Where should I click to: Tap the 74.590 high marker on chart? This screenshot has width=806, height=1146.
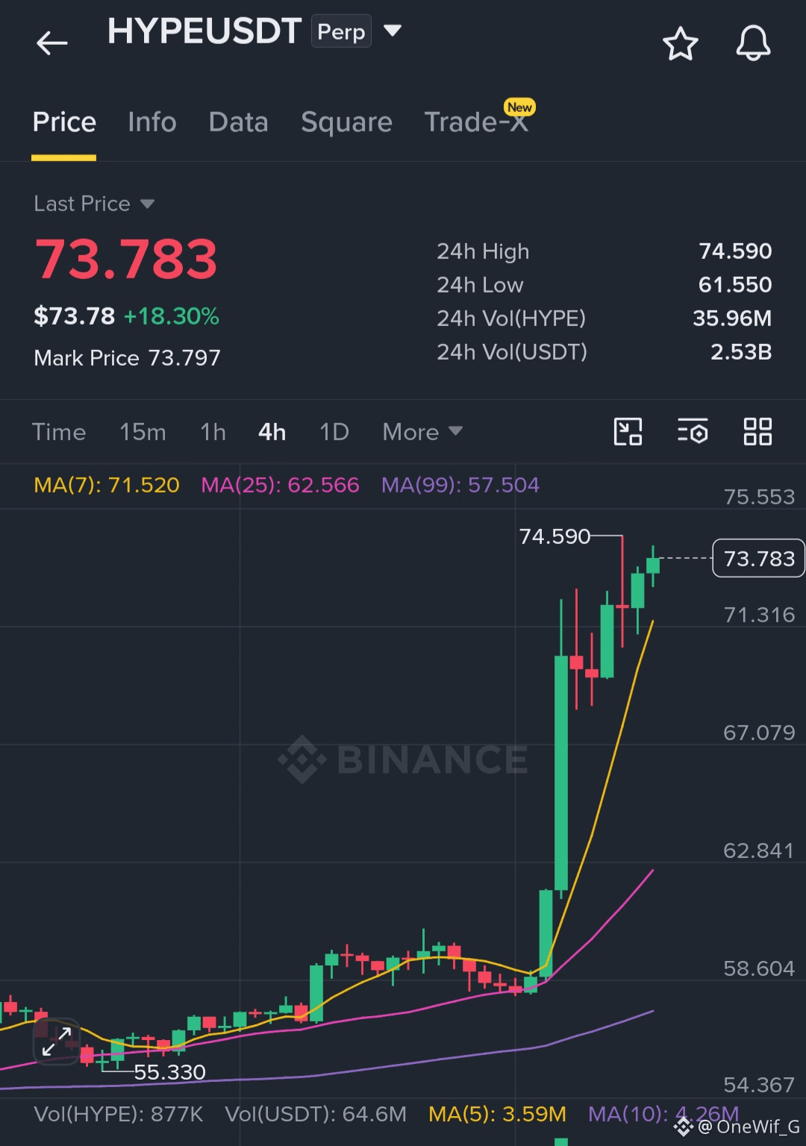click(x=554, y=536)
